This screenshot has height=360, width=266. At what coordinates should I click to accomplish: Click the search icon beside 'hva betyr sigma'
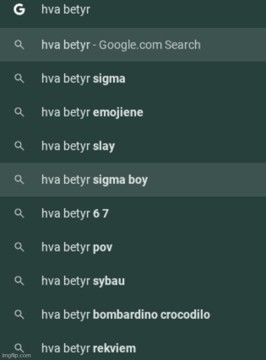click(19, 78)
